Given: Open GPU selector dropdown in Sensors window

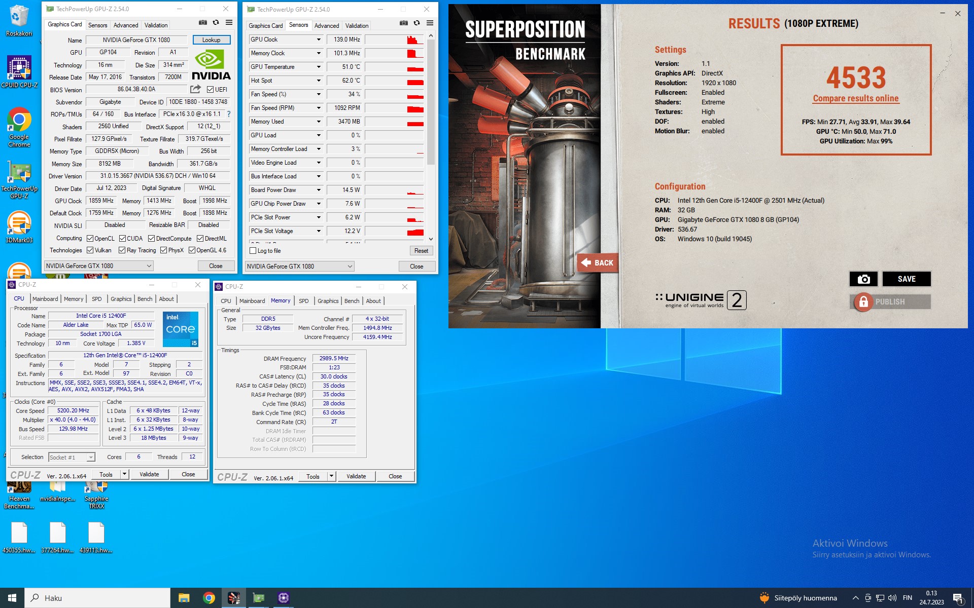Looking at the screenshot, I should click(299, 267).
